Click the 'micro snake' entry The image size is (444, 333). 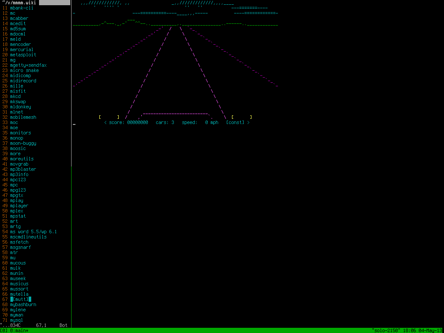(x=24, y=71)
